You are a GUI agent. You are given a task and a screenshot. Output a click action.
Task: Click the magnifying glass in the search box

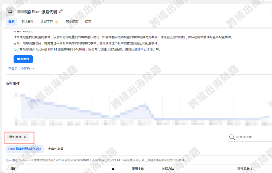(x=232, y=137)
